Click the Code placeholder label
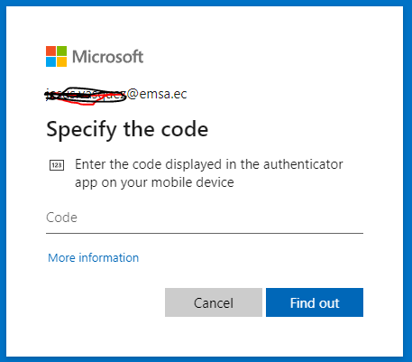The width and height of the screenshot is (412, 362). 61,218
